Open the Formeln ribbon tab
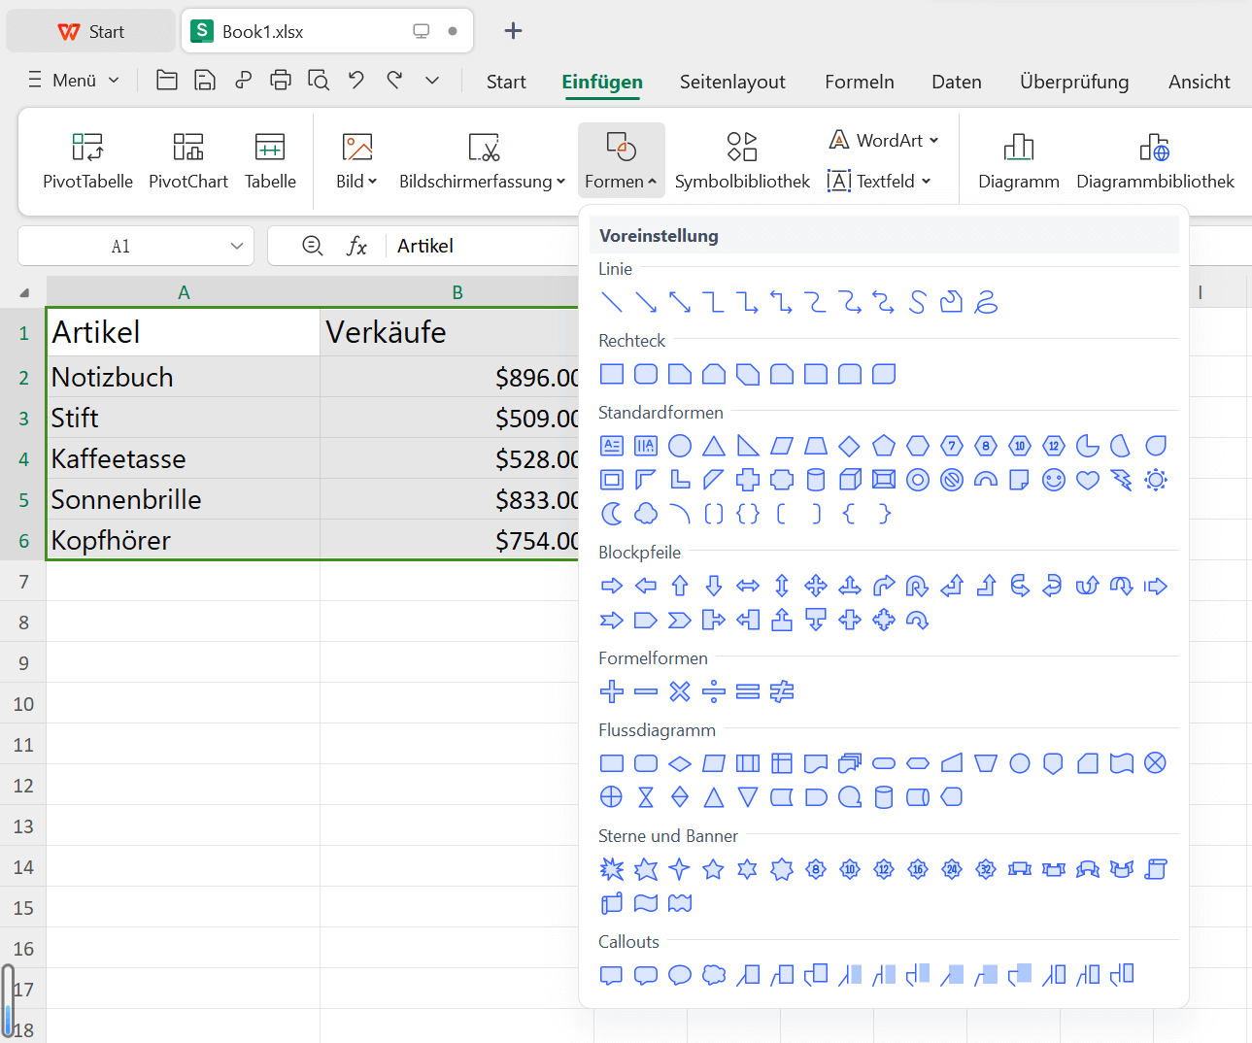 859,82
